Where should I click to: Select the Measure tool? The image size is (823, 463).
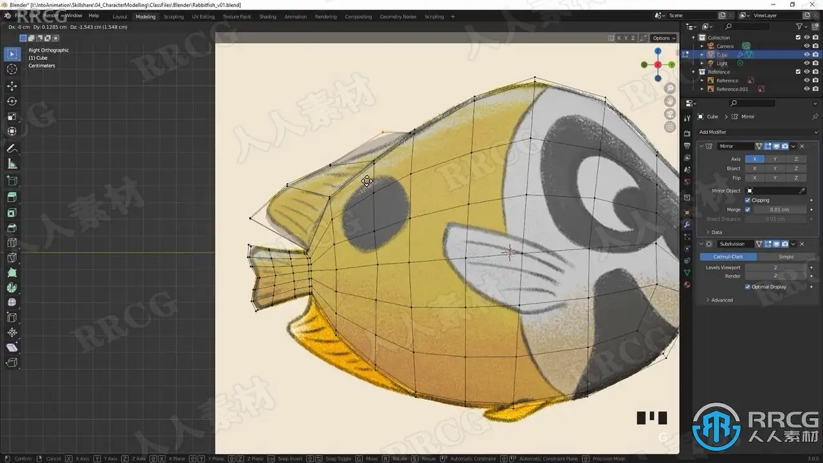pos(12,164)
